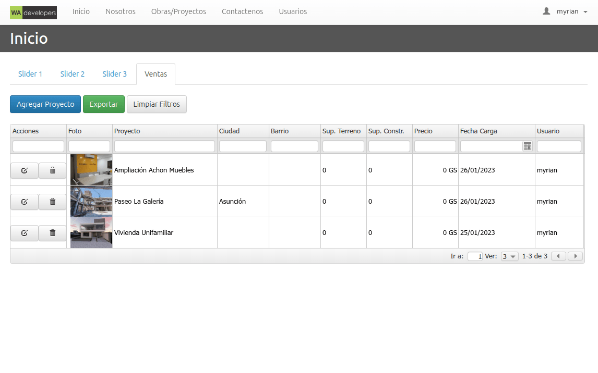Open the Fecha Carga calendar picker
Image resolution: width=598 pixels, height=373 pixels.
(x=528, y=146)
